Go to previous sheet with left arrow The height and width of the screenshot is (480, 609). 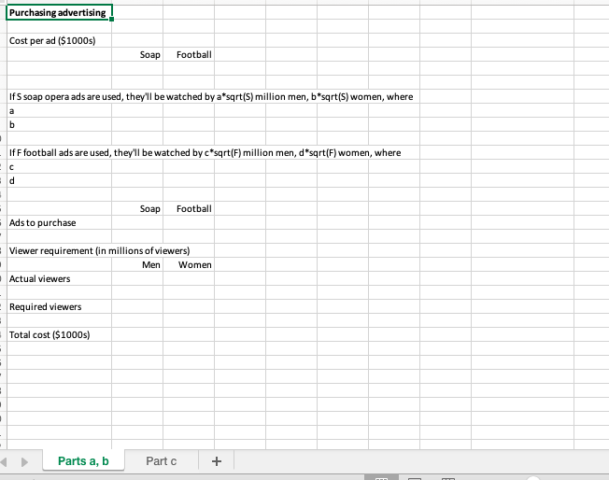(4, 461)
